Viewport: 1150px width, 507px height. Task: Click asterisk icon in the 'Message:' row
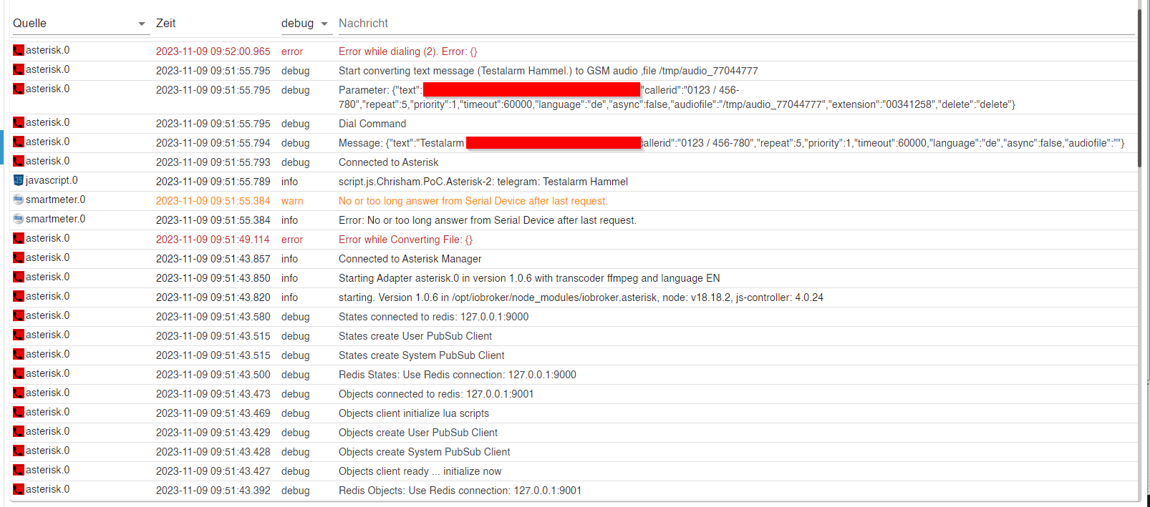19,142
